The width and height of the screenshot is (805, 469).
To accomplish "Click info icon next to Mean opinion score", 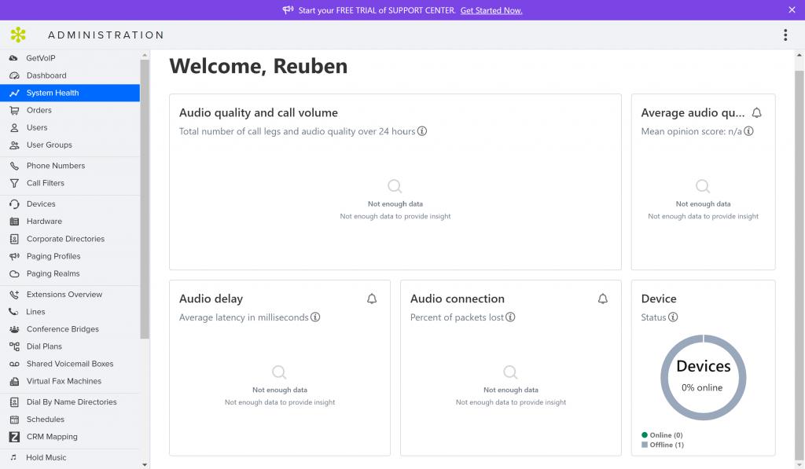I will point(748,131).
